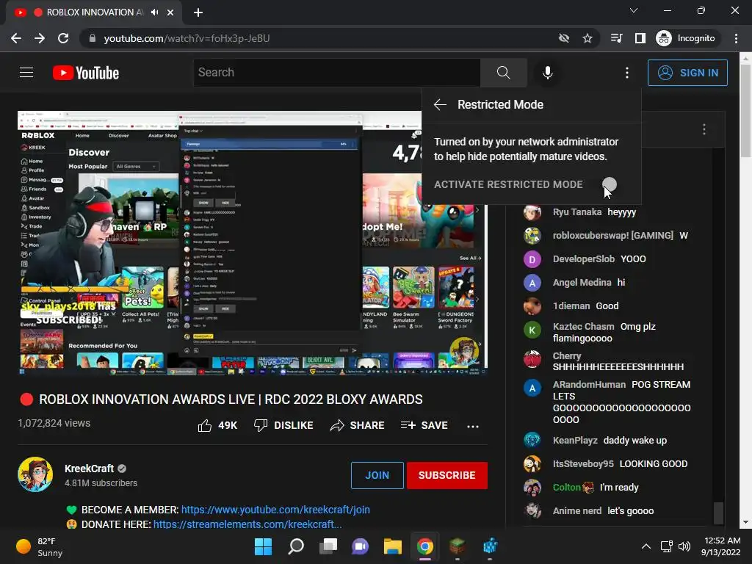The width and height of the screenshot is (752, 564).
Task: Save the video to a playlist
Action: pos(424,425)
